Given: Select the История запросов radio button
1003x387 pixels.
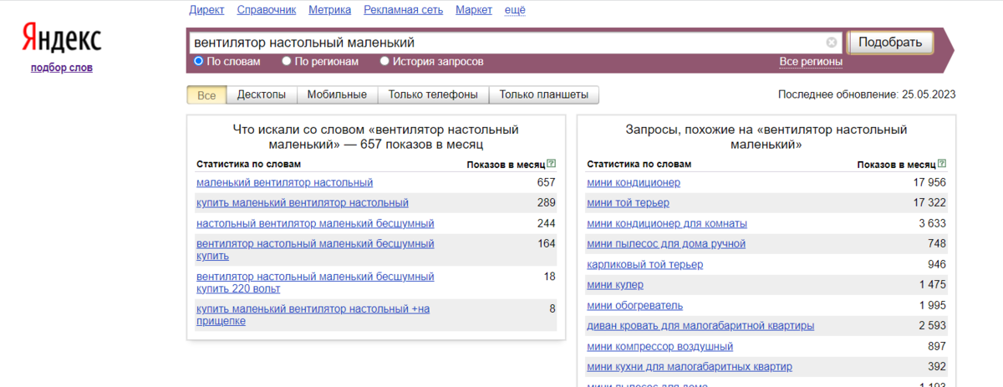Looking at the screenshot, I should [384, 61].
